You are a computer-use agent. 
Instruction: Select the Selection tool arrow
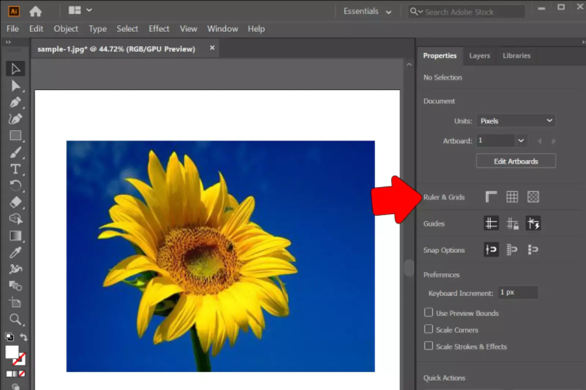click(15, 69)
